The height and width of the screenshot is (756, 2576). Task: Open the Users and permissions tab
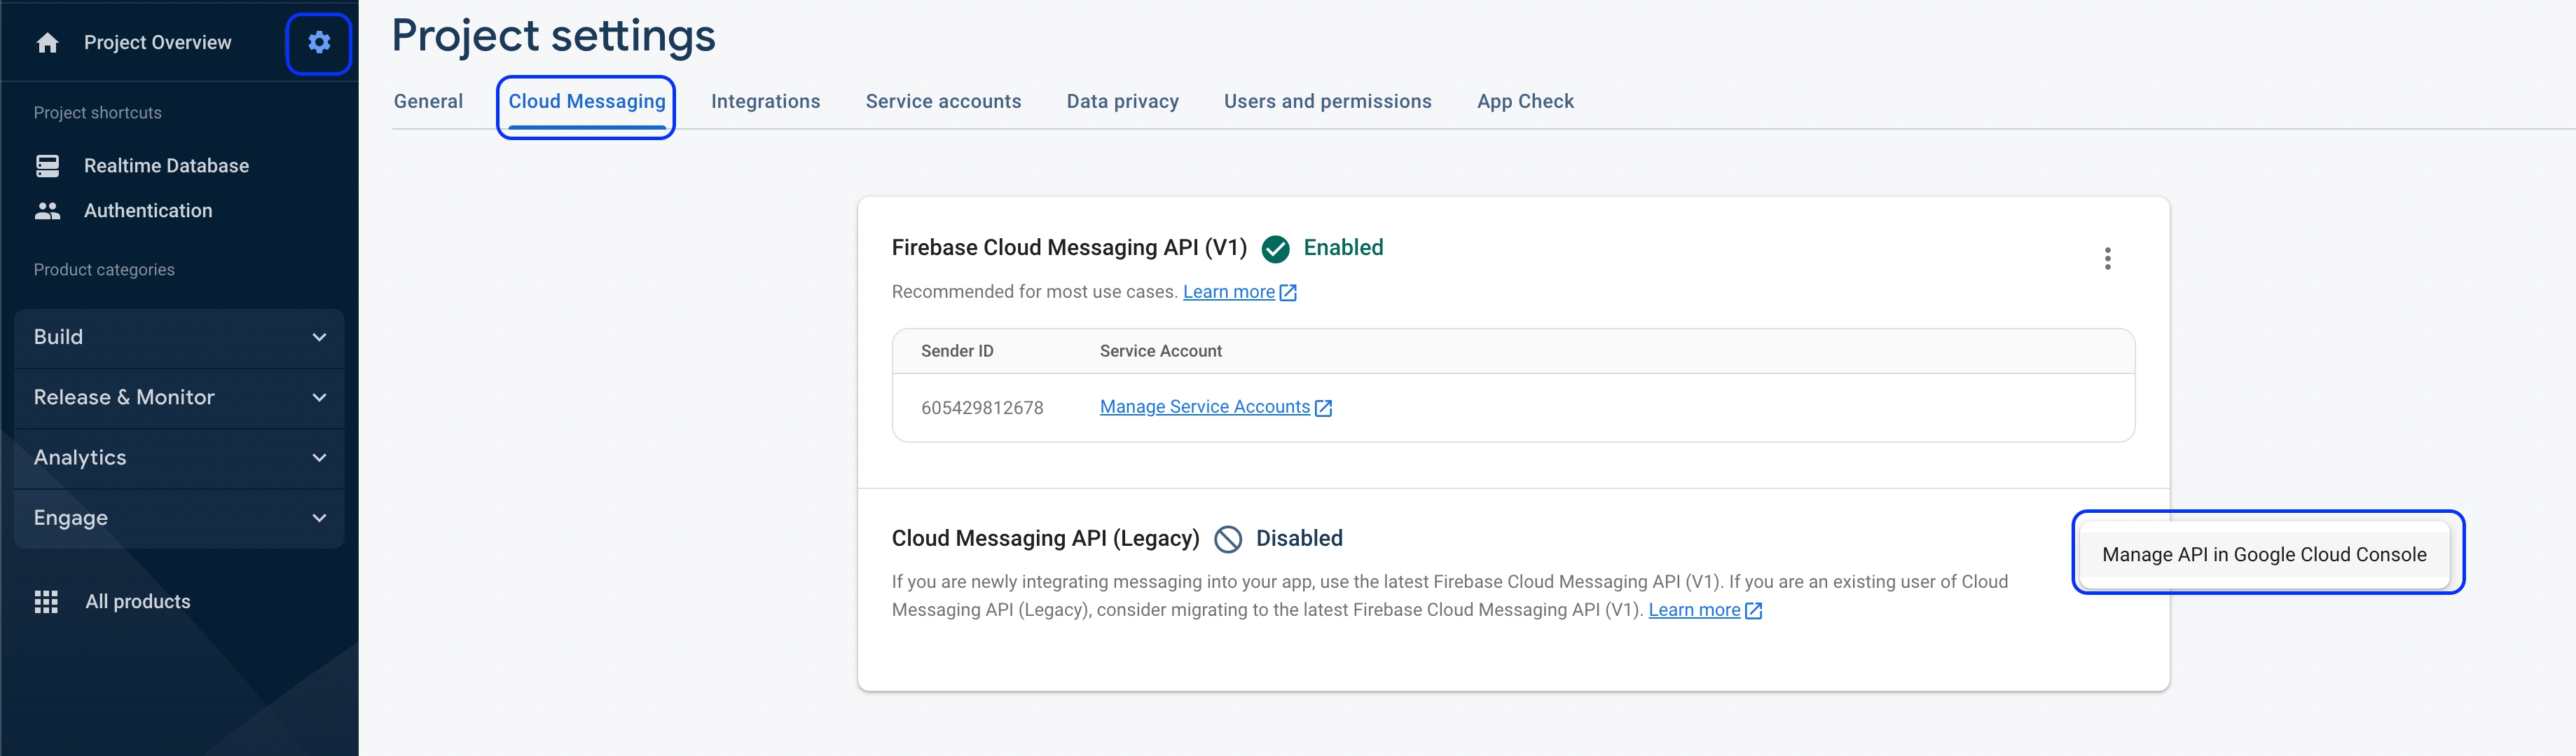tap(1327, 101)
